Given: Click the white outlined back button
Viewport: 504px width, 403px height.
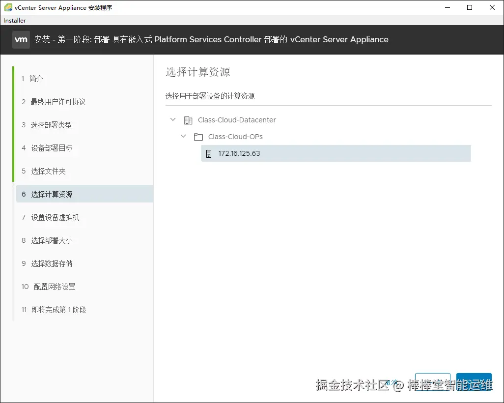Looking at the screenshot, I should (x=433, y=382).
